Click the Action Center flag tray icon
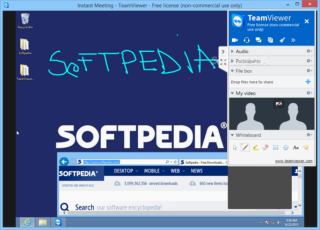The image size is (320, 230). (267, 222)
